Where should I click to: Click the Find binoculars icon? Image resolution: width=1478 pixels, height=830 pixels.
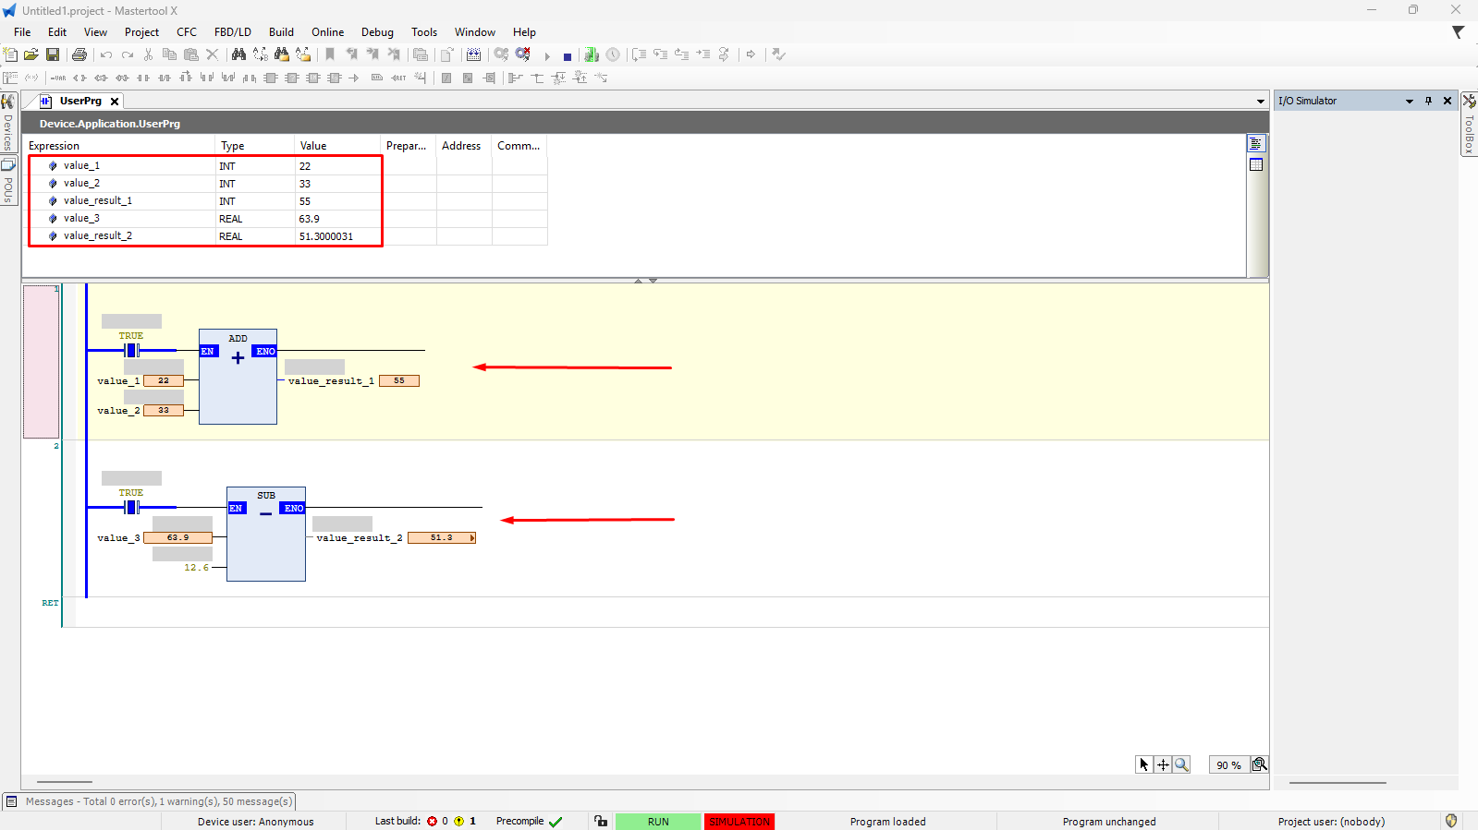click(238, 55)
